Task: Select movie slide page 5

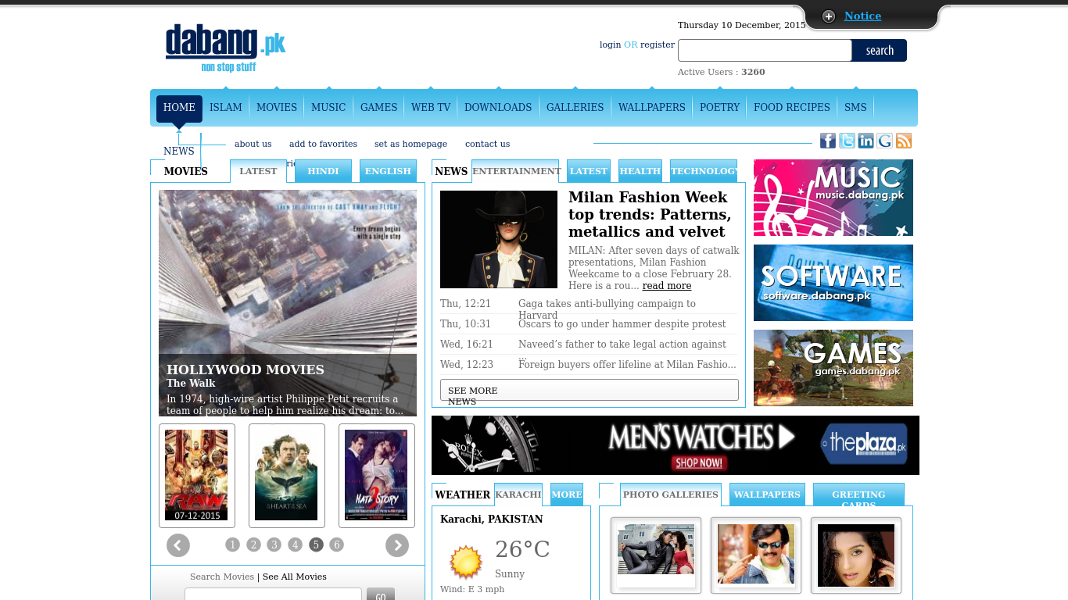Action: [x=316, y=545]
